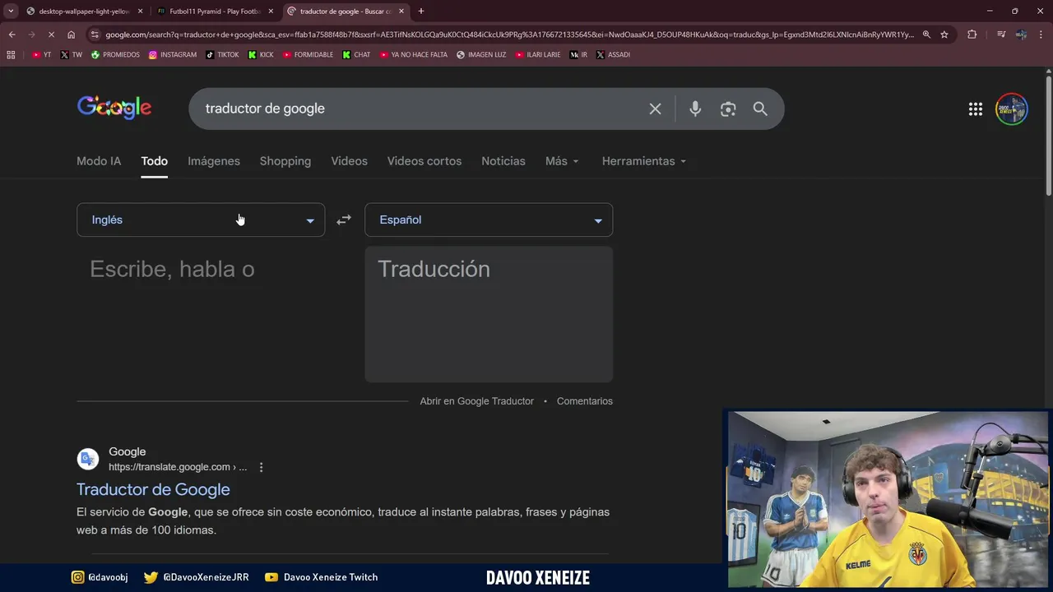
Task: Open the new tab plus button
Action: [x=421, y=11]
